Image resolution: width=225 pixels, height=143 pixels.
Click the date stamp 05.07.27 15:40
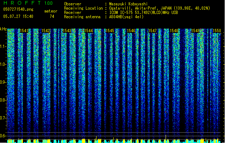[18, 16]
